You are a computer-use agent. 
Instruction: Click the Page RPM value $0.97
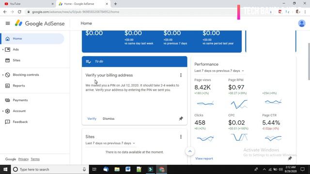coord(236,87)
